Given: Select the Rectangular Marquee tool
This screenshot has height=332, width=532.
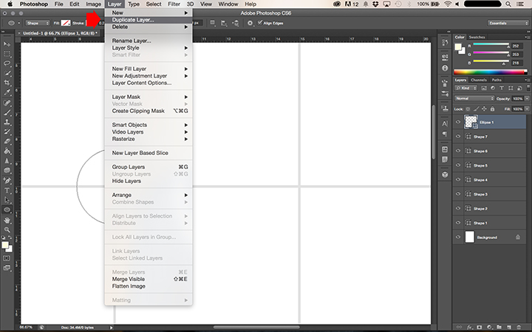Looking at the screenshot, I should pyautogui.click(x=7, y=54).
